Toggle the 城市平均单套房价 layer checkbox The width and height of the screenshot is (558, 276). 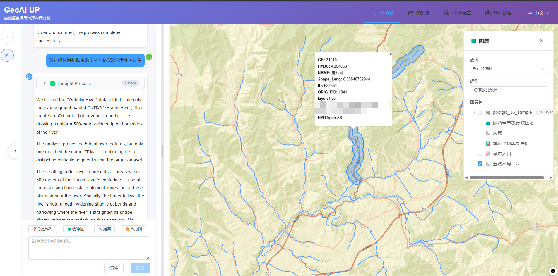tap(480, 143)
